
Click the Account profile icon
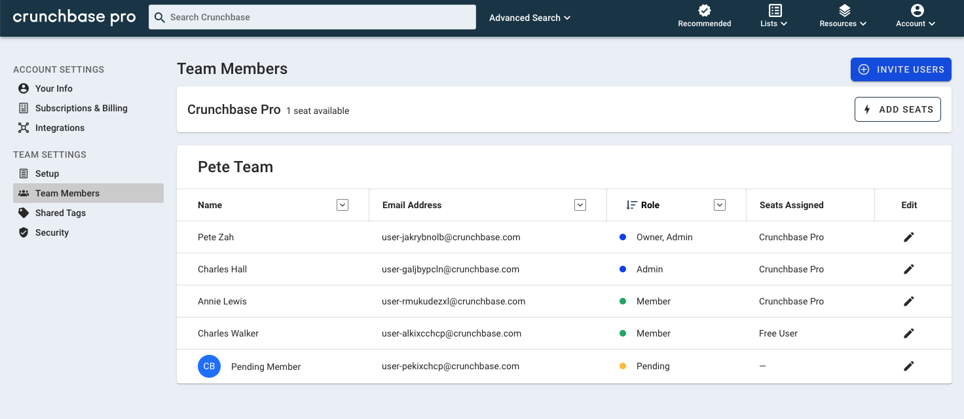click(x=918, y=10)
